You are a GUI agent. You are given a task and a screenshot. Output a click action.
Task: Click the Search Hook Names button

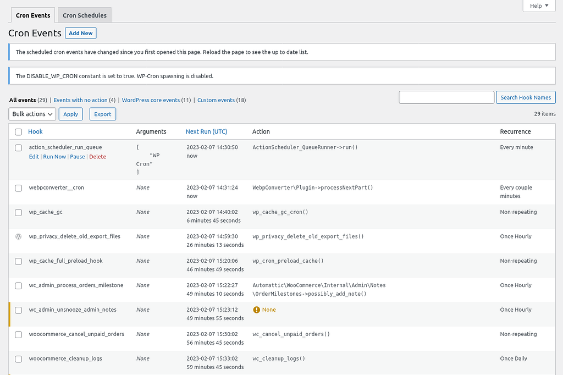(526, 97)
